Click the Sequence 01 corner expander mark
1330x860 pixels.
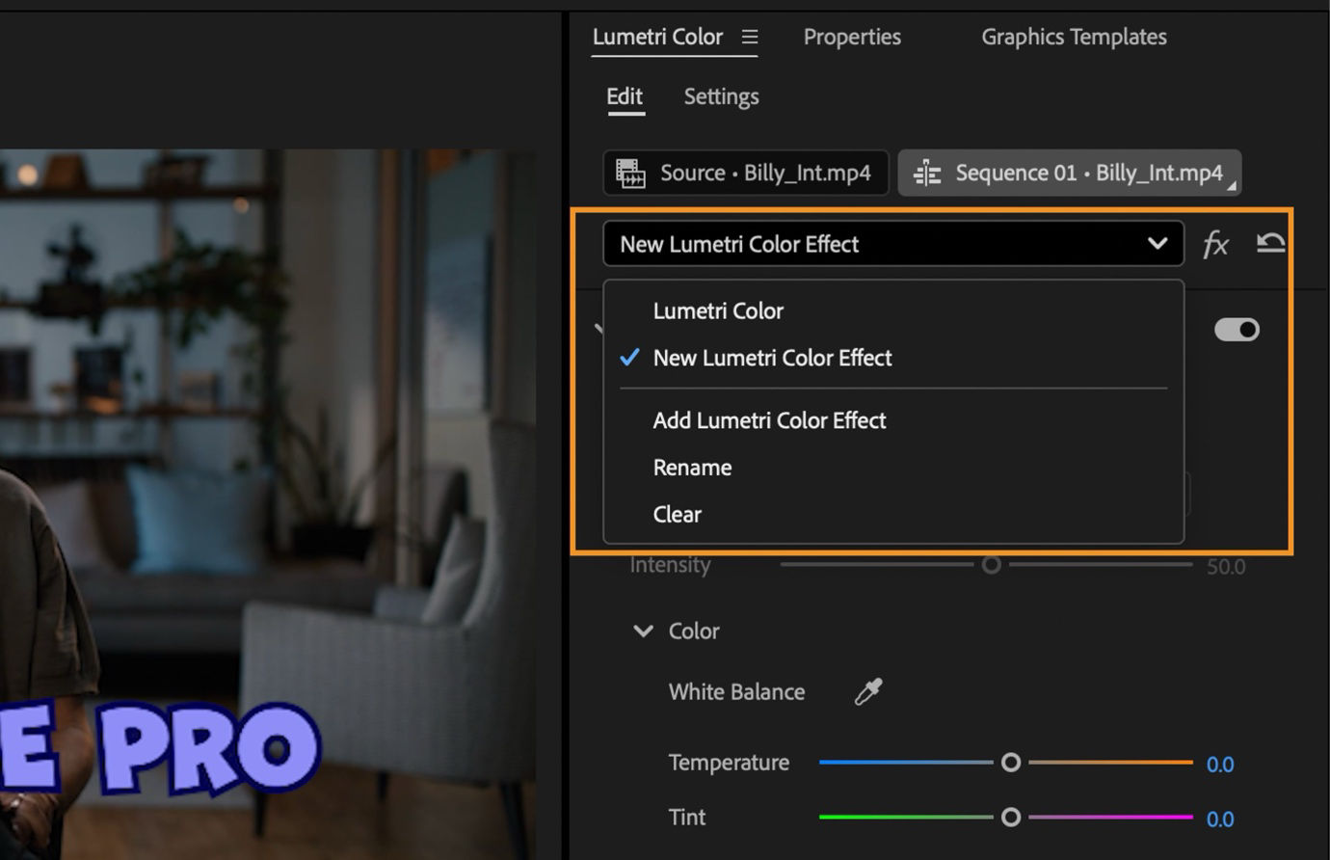click(x=1231, y=184)
